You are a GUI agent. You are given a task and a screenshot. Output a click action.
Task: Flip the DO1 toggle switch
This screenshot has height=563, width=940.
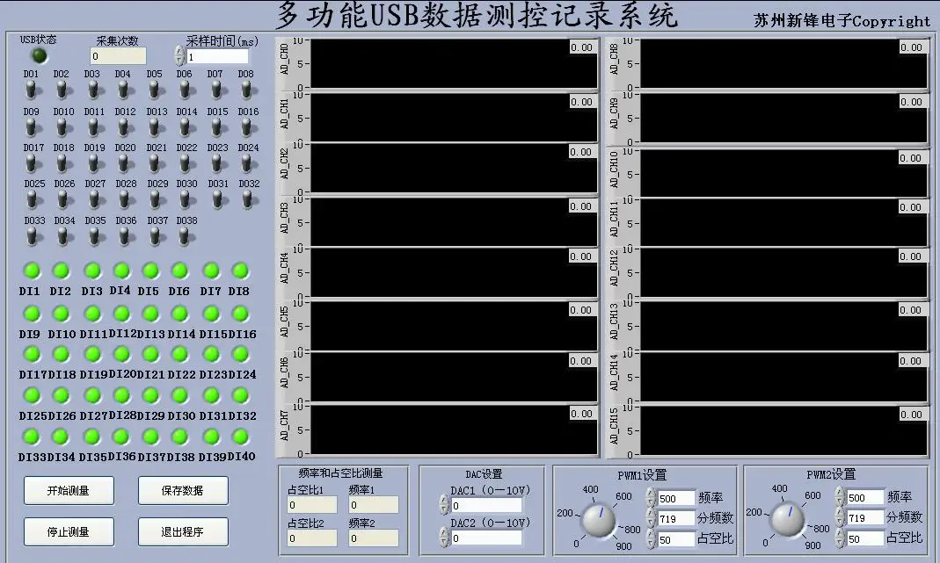(31, 90)
